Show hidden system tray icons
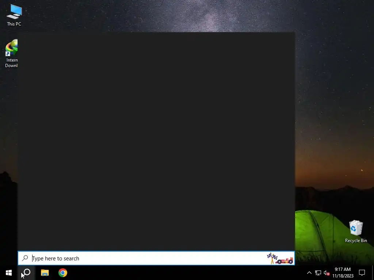 309,273
